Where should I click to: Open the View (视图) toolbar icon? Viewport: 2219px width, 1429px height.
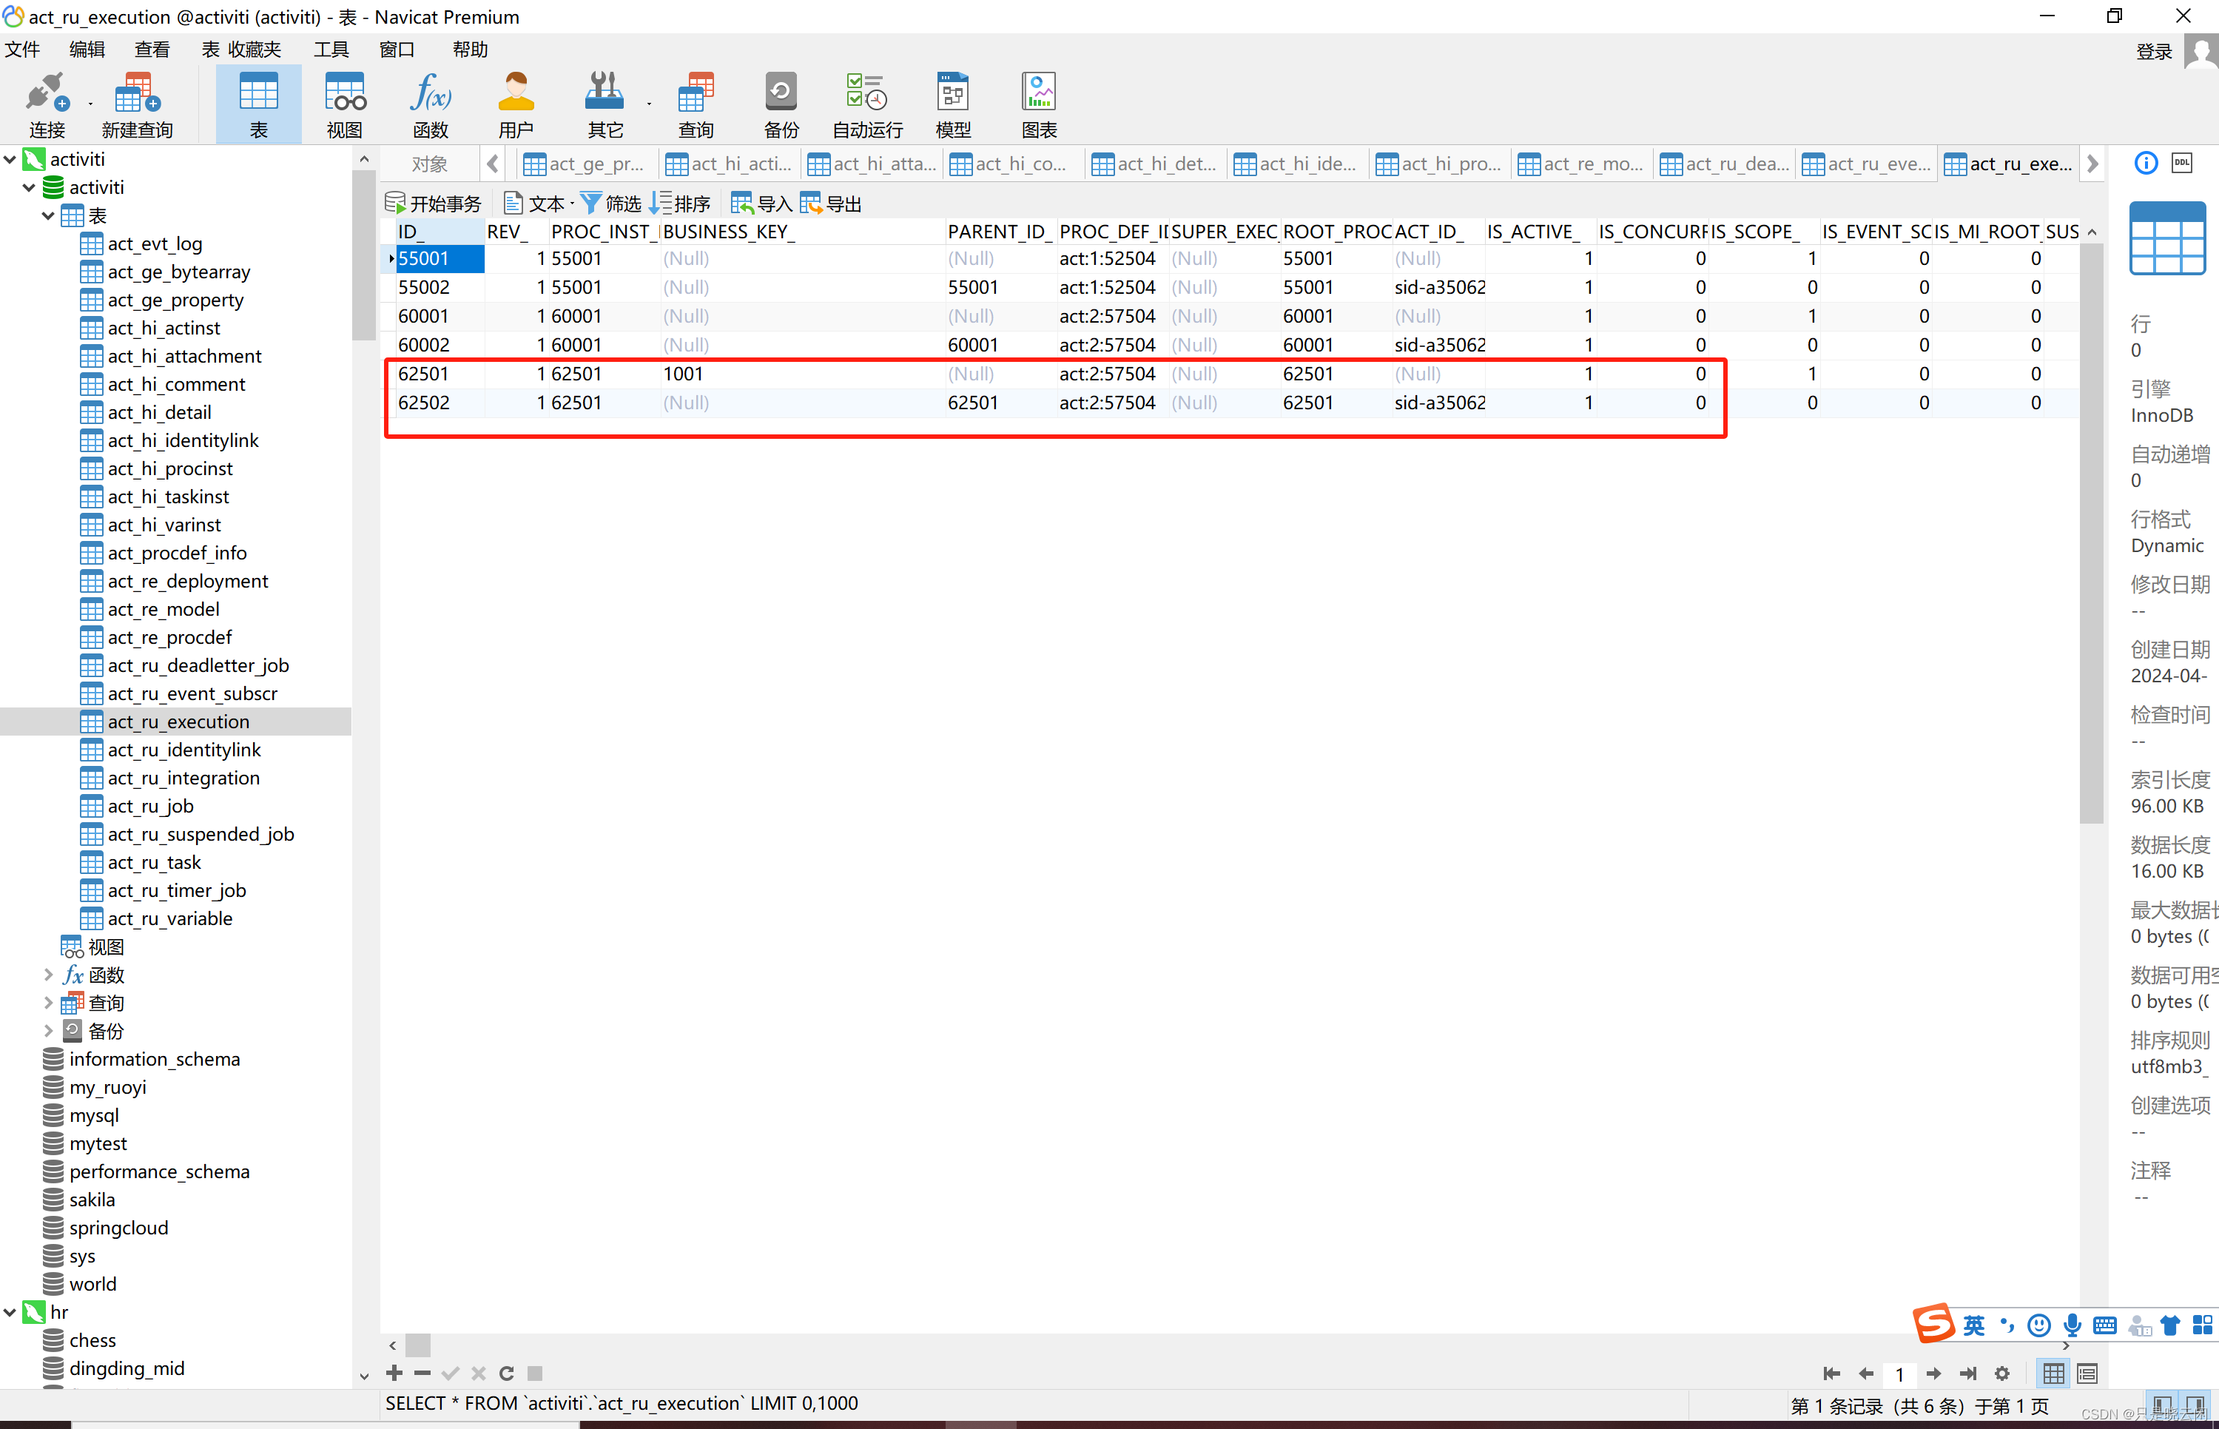click(x=344, y=104)
